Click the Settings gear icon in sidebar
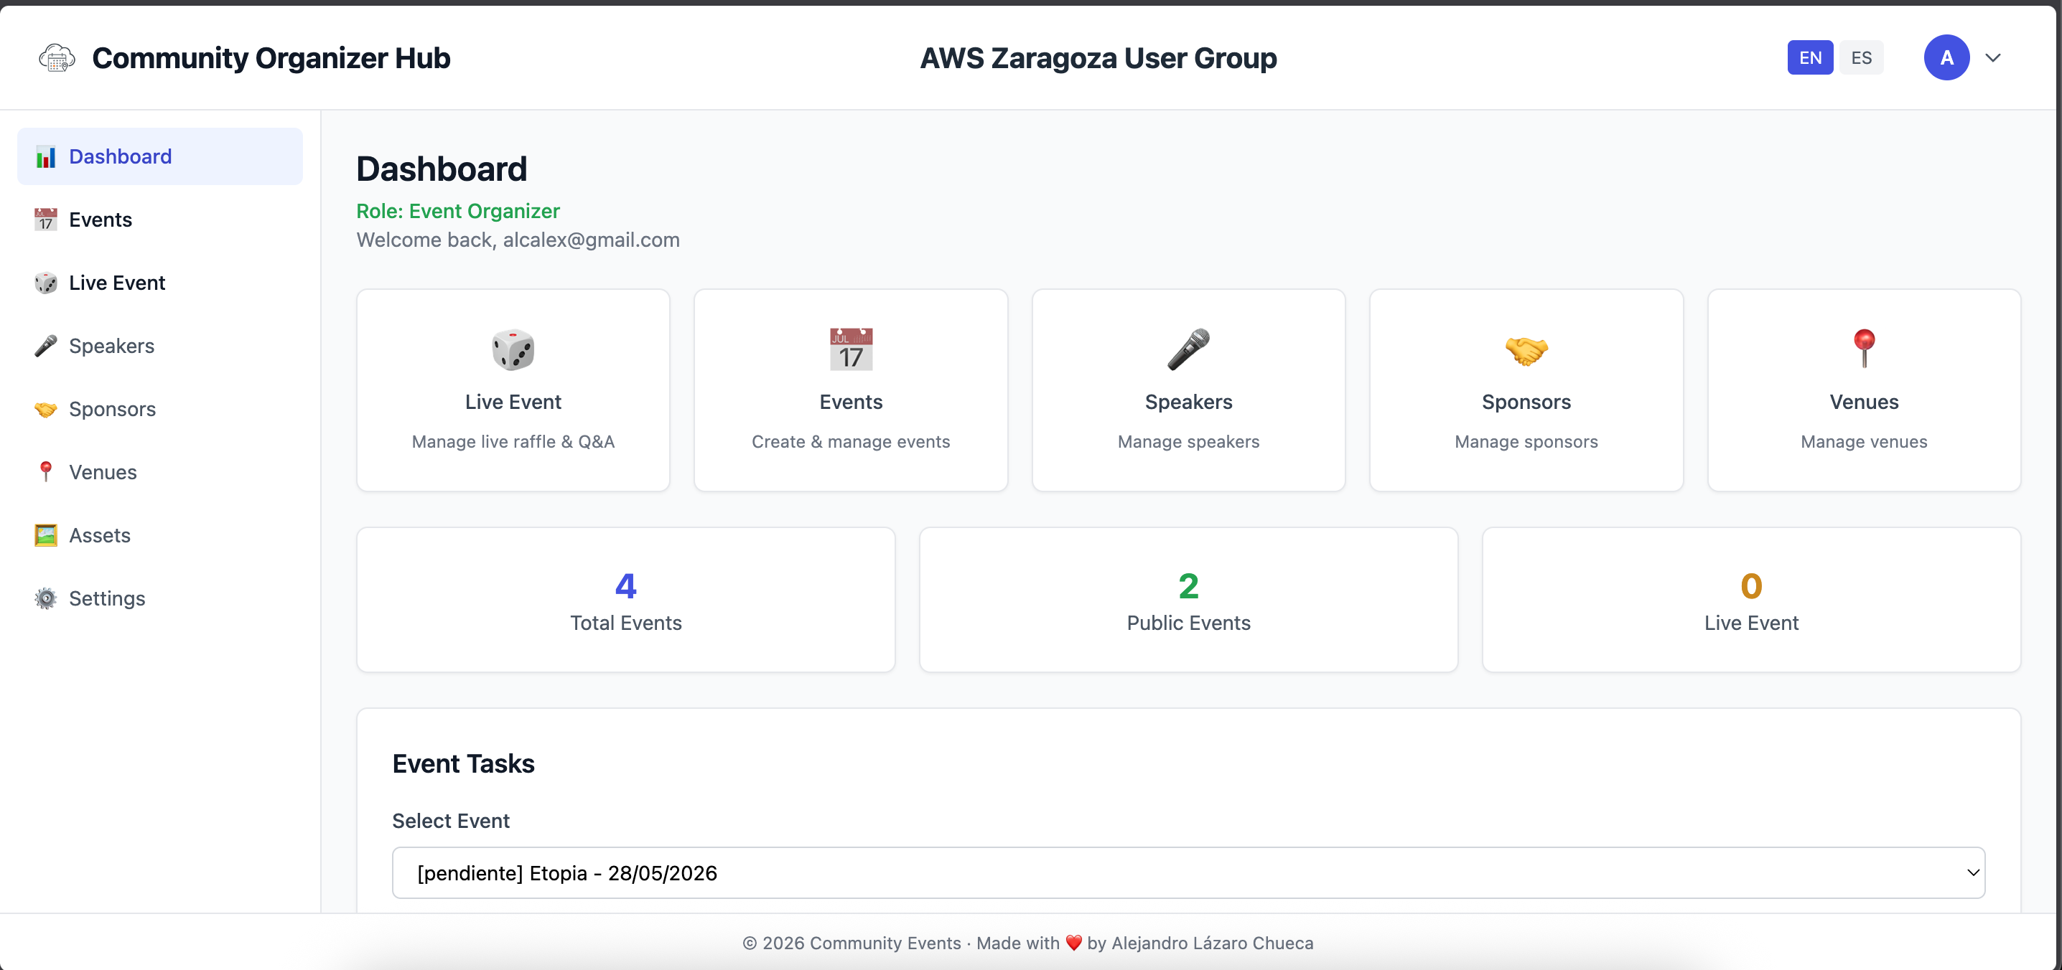Screen dimensions: 2062x970 (46, 599)
